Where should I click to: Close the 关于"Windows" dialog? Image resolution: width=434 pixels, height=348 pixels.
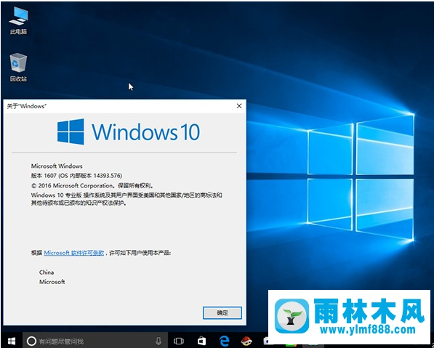[239, 106]
